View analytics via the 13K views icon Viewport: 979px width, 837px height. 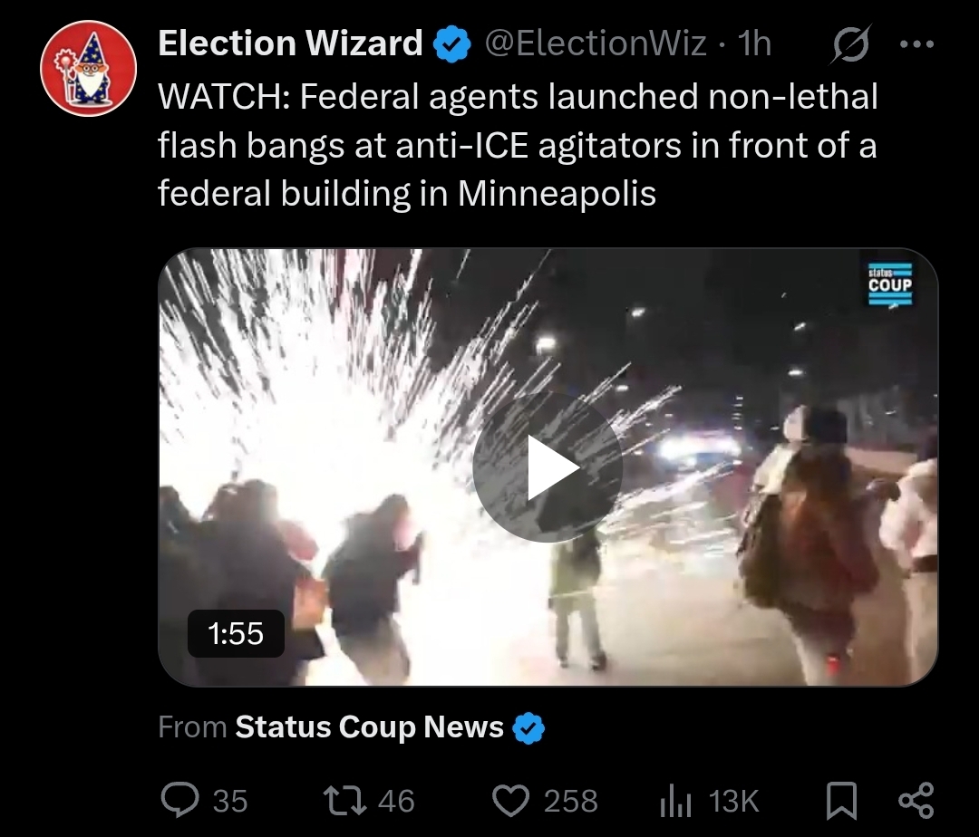[x=675, y=802]
